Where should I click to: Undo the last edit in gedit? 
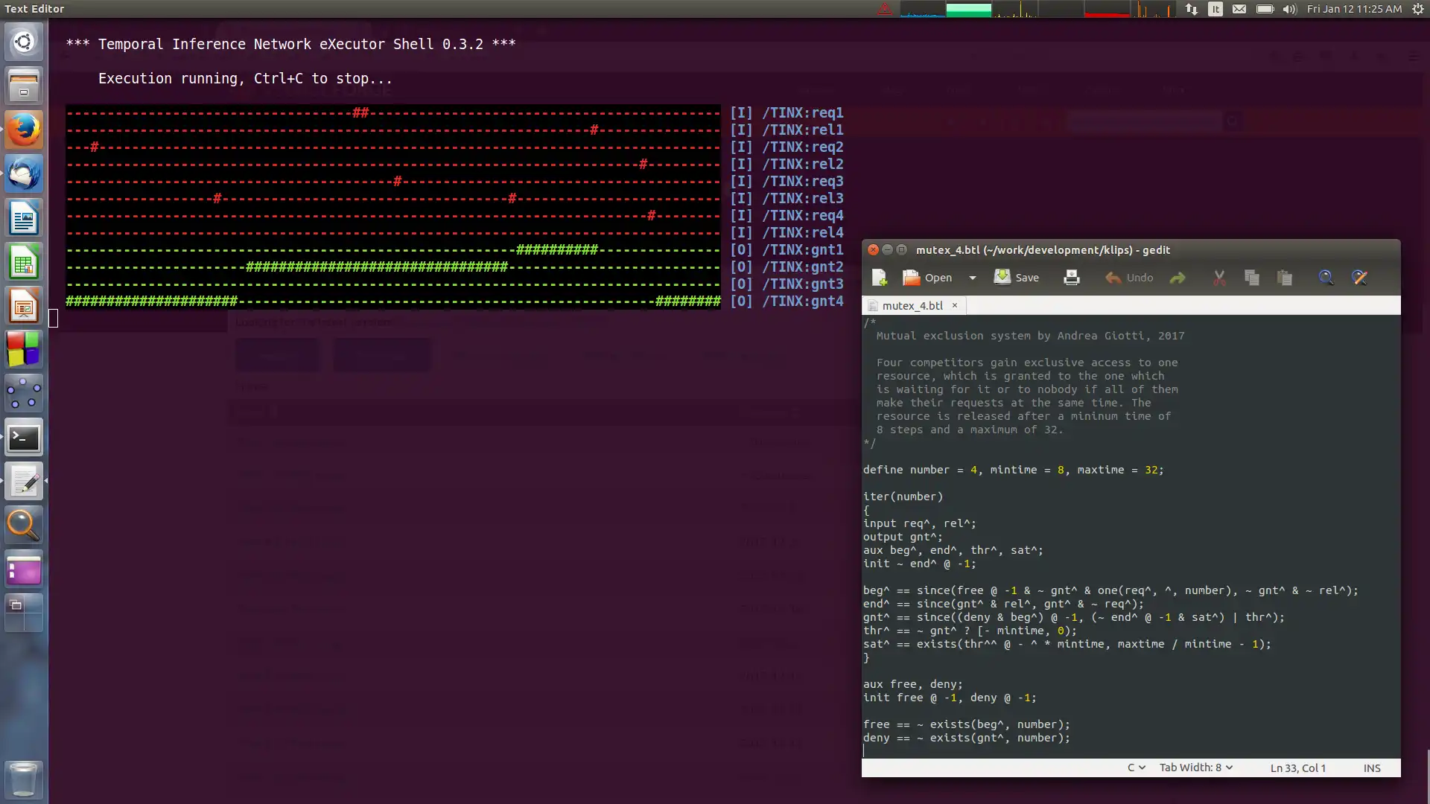pyautogui.click(x=1129, y=278)
